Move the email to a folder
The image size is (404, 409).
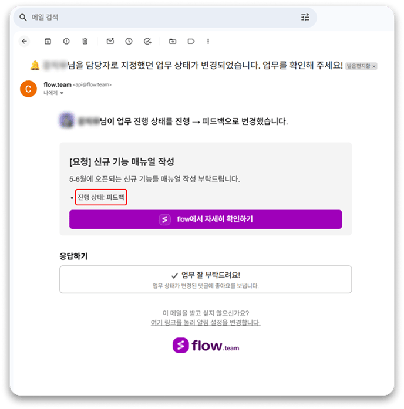pyautogui.click(x=173, y=41)
